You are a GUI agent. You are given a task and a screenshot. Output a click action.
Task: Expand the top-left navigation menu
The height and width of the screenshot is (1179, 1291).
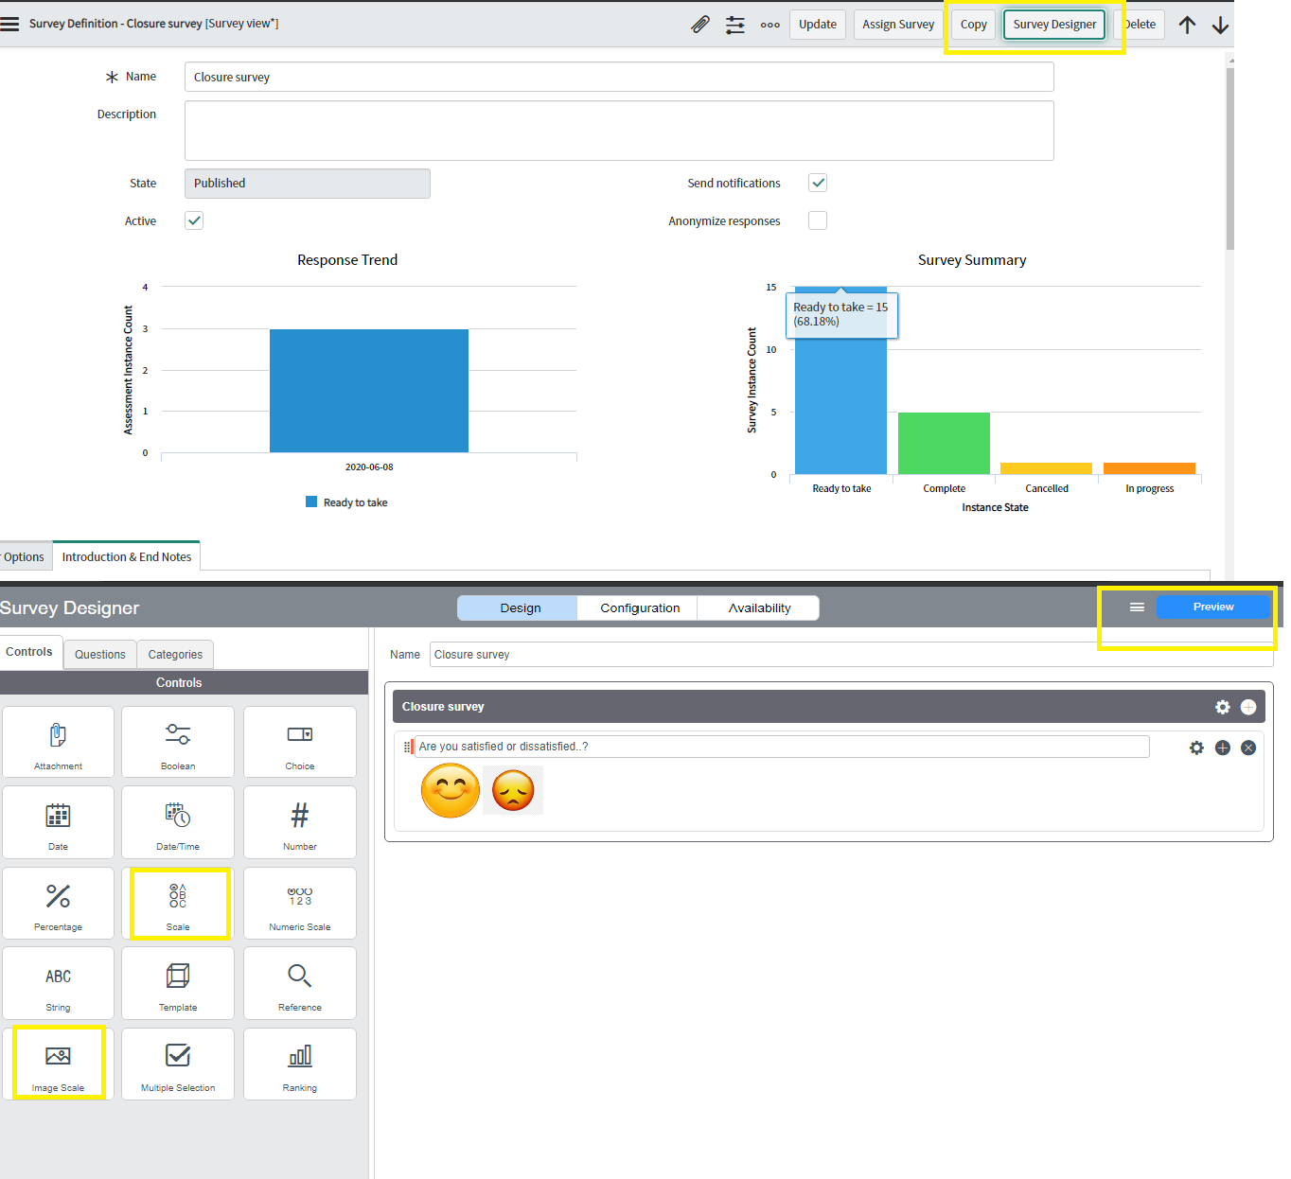10,24
